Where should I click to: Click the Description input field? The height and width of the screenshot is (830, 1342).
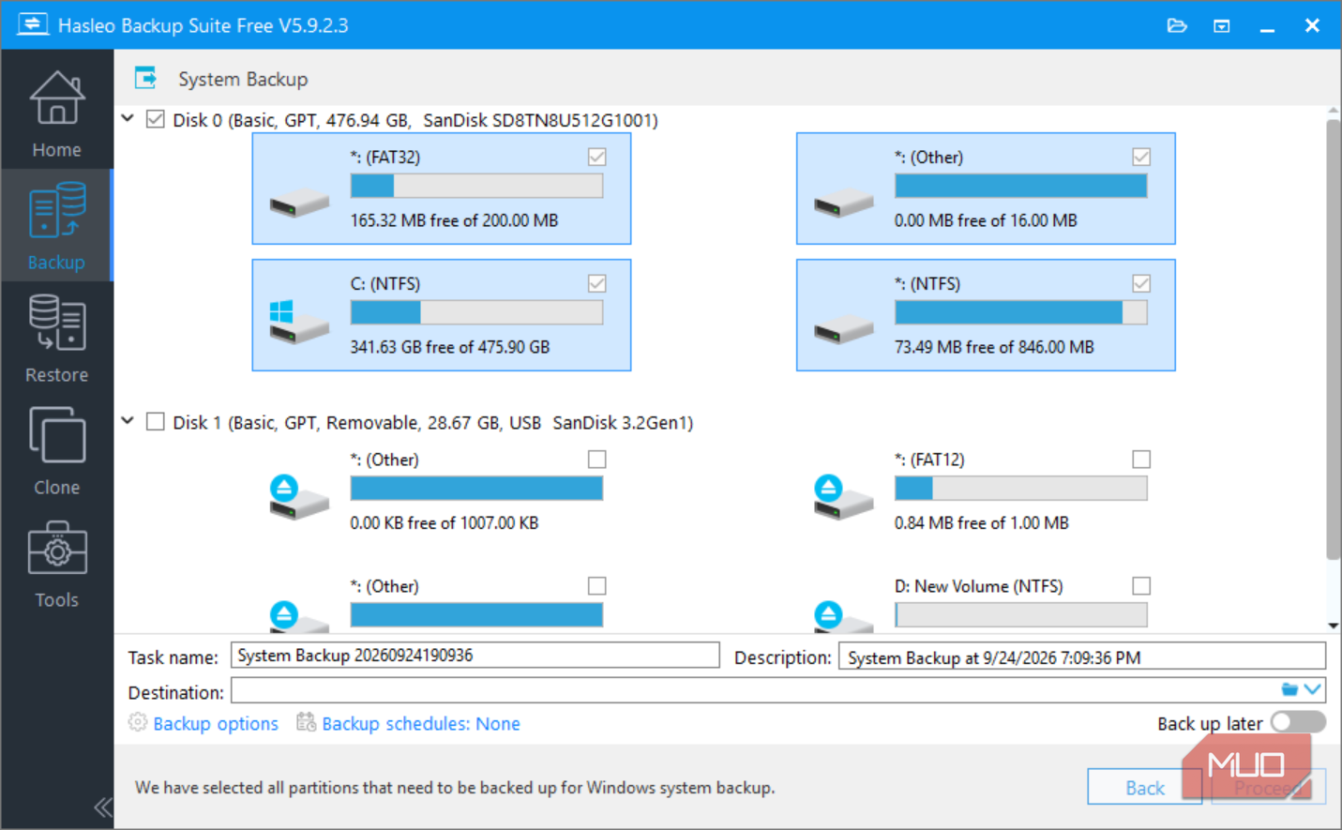click(x=1082, y=656)
